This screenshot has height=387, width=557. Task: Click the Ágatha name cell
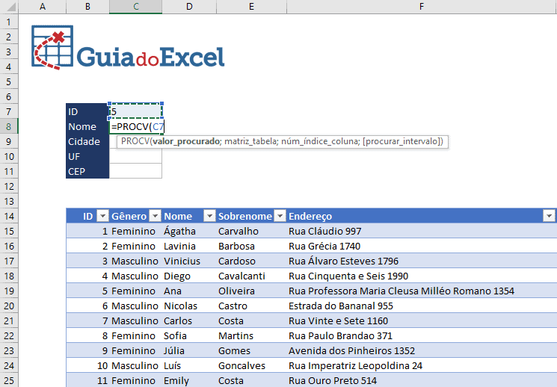click(x=189, y=231)
